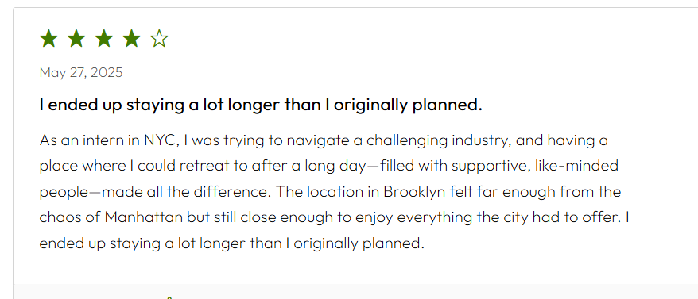The height and width of the screenshot is (299, 698).
Task: Click the fourth filled green star
Action: coord(132,39)
